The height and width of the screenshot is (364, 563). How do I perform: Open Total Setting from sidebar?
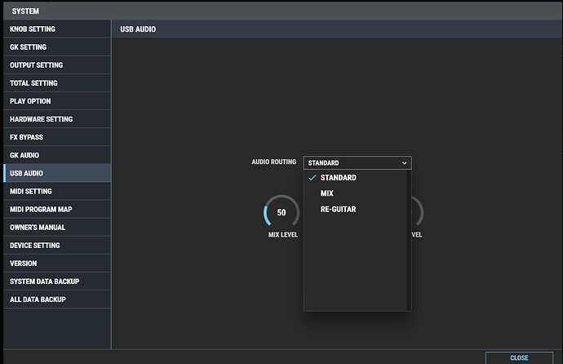[x=33, y=83]
